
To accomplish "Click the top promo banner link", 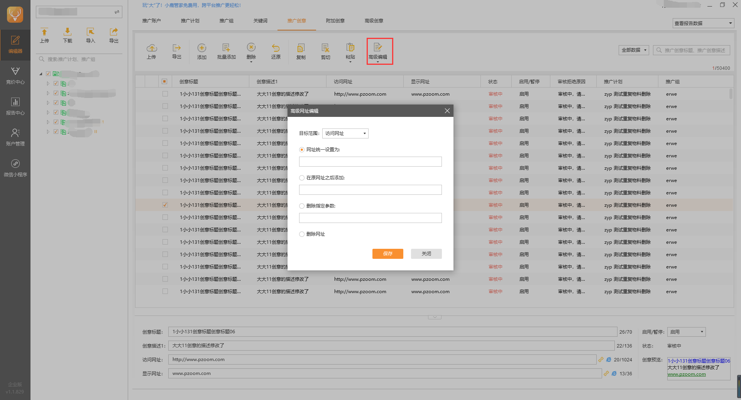I will pyautogui.click(x=191, y=5).
